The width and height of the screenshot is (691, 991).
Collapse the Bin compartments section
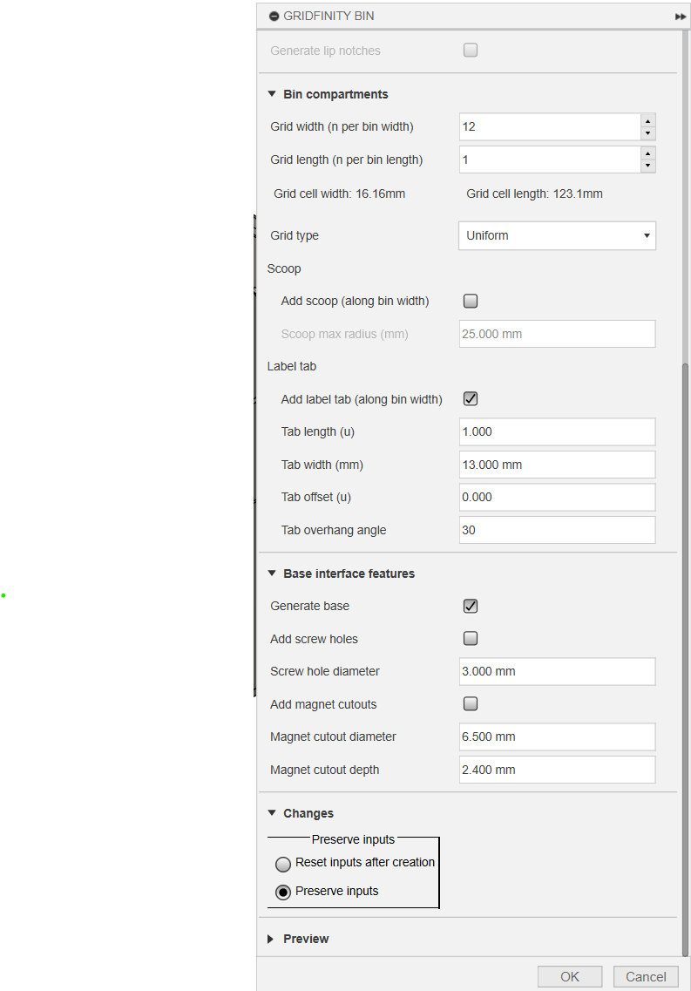(272, 94)
